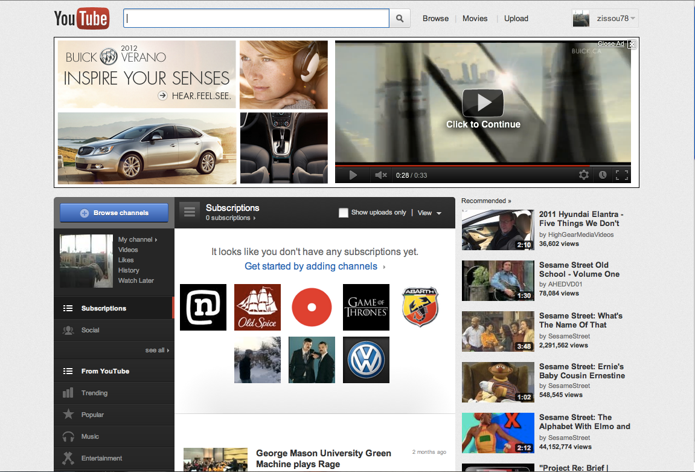Click the Alphabet With Elmo video thumbnail

click(x=498, y=433)
